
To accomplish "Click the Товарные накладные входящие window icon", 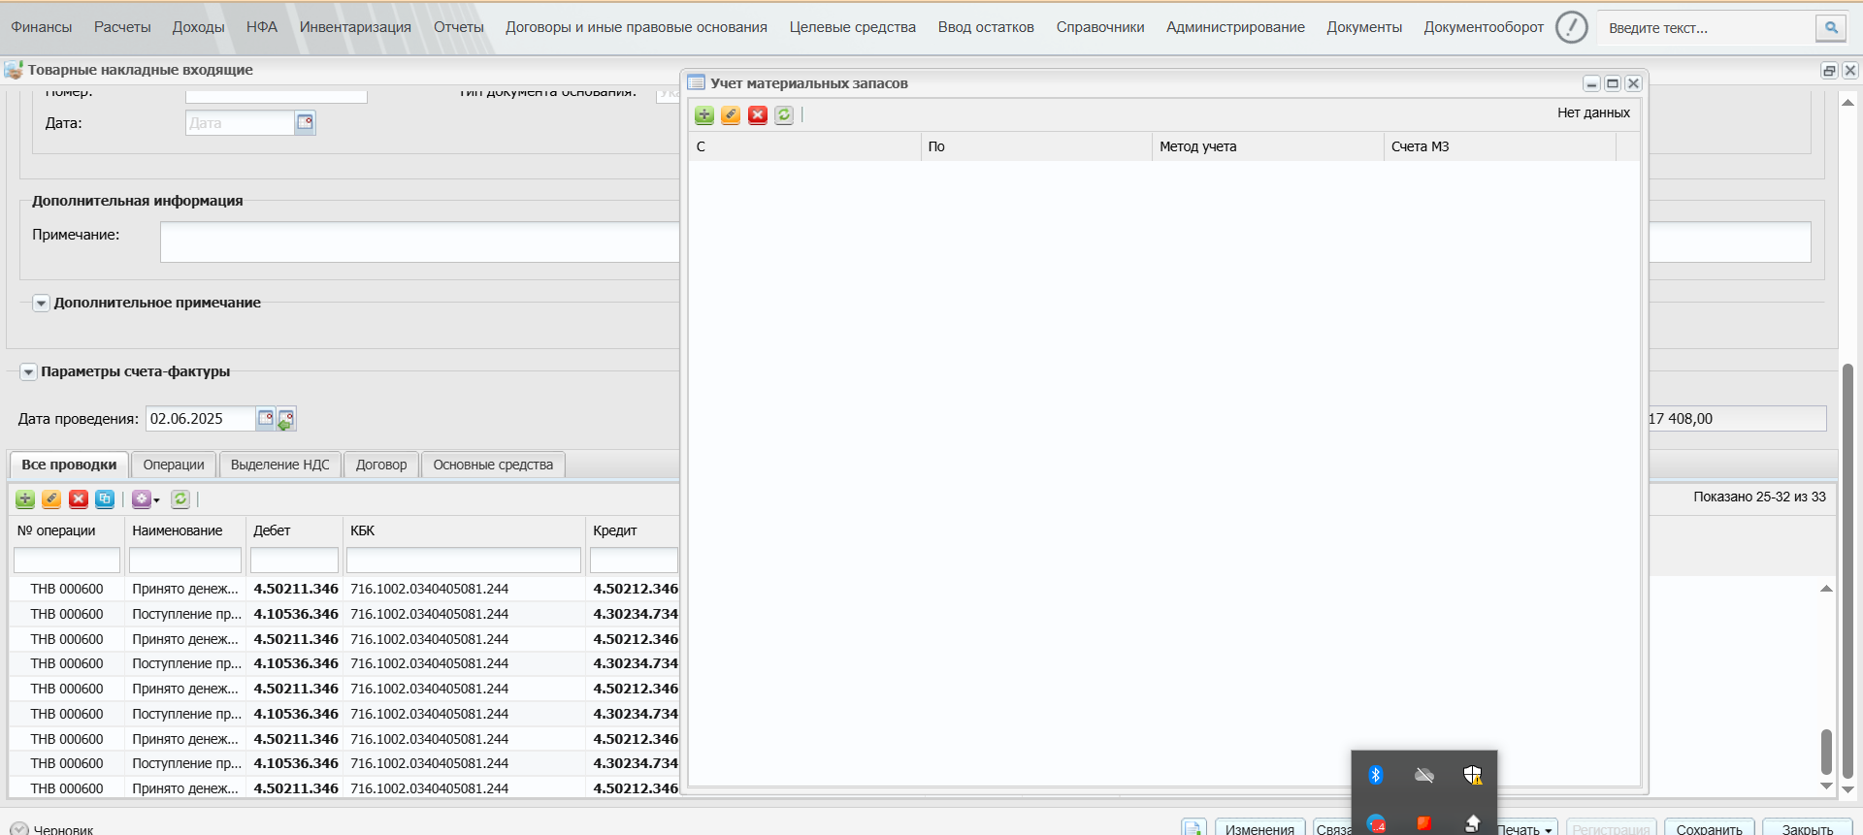I will tap(14, 70).
